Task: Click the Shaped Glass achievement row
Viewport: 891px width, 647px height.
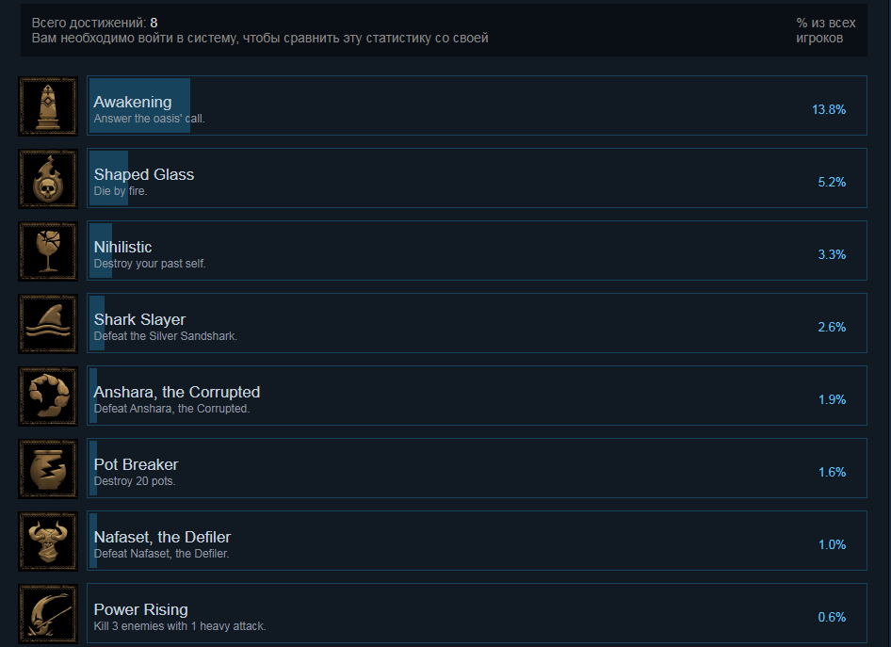Action: click(477, 178)
